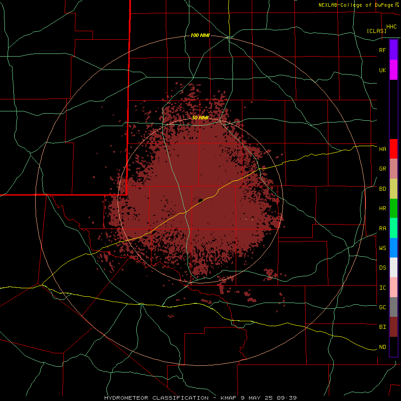Click the 'DS' legend label
This screenshot has height=401, width=401.
382,268
